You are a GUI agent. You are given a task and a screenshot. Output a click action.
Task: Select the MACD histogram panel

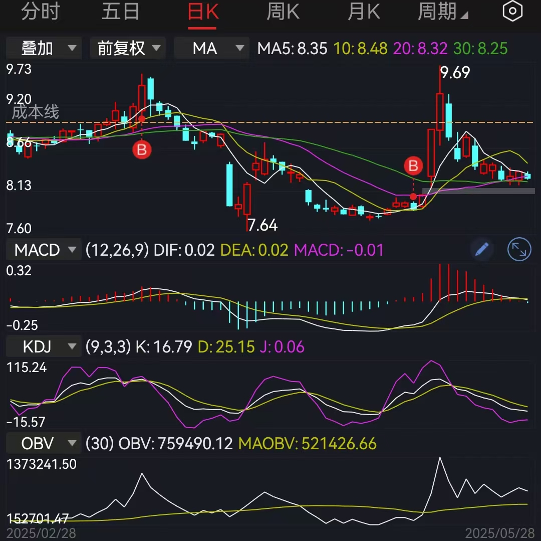point(43,249)
